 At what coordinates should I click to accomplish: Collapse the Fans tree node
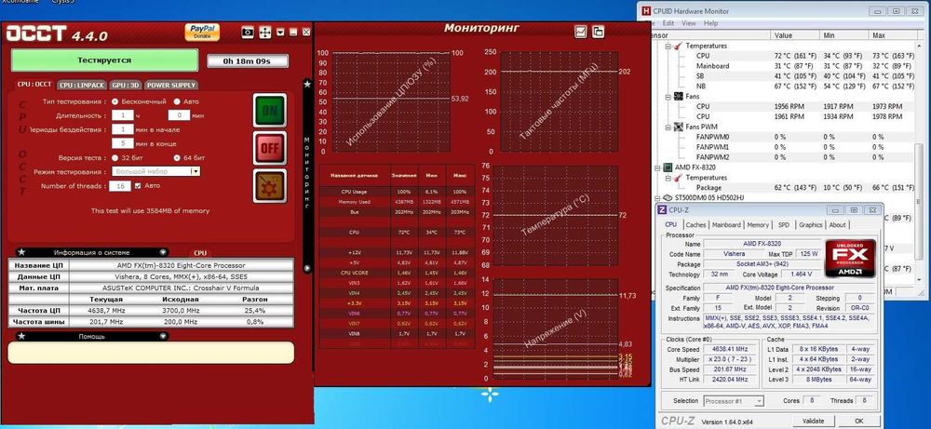pyautogui.click(x=668, y=96)
